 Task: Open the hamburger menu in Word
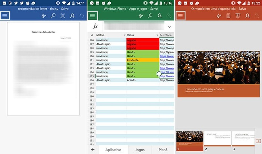click(x=5, y=16)
